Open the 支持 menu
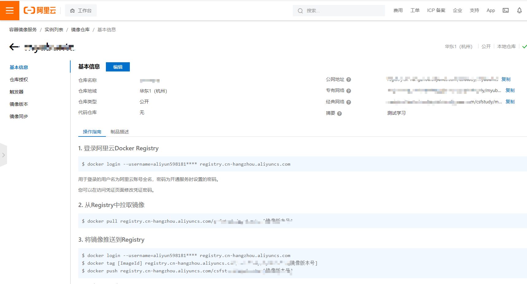 click(x=474, y=10)
